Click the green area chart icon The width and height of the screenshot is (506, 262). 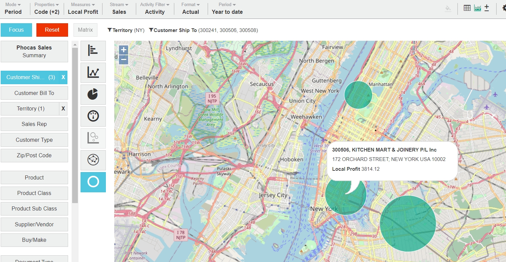(477, 8)
